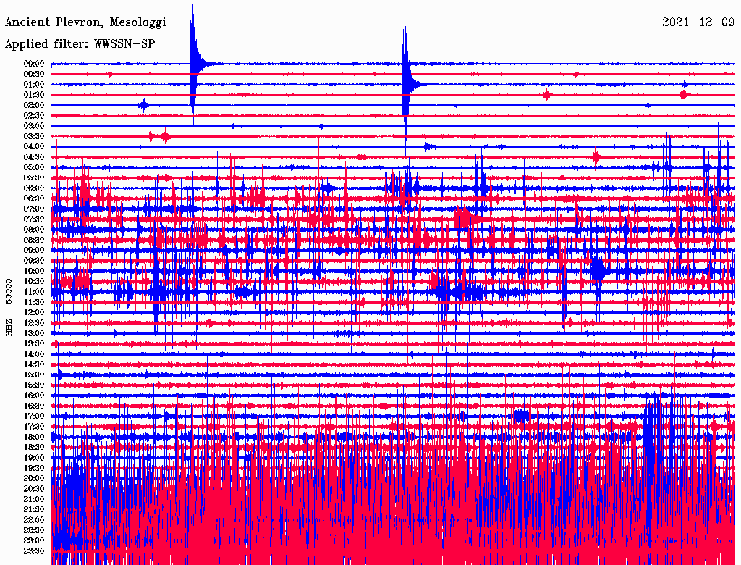Screen dimensions: 741x565
Task: Select the 19:30 time label
Action: coord(34,469)
